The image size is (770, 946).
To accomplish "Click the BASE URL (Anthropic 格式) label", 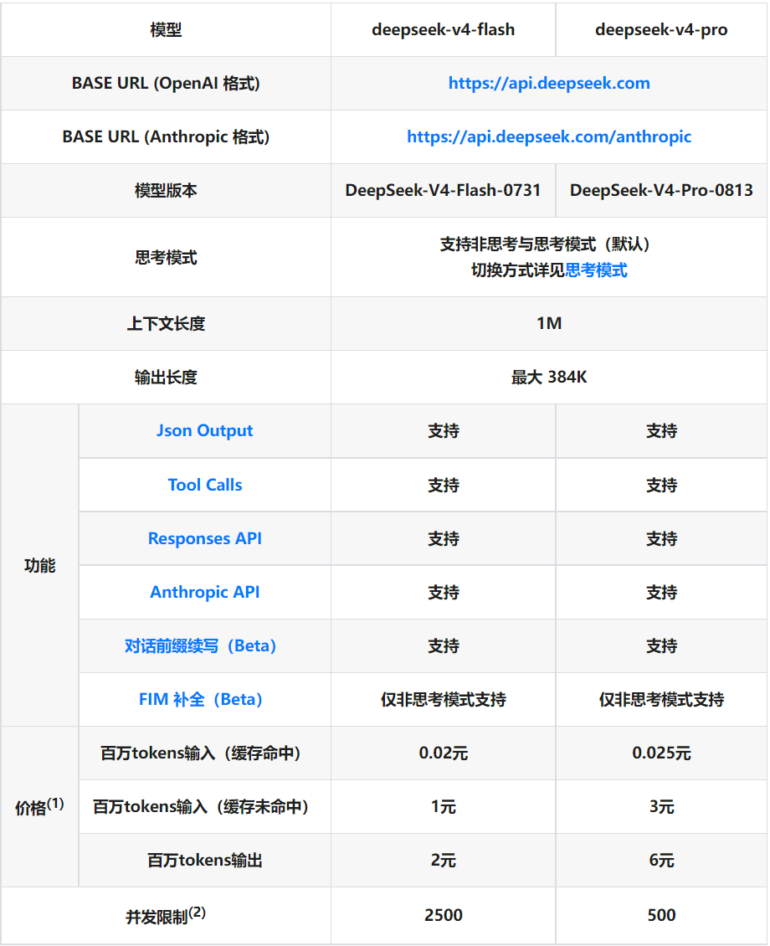I will [x=166, y=137].
